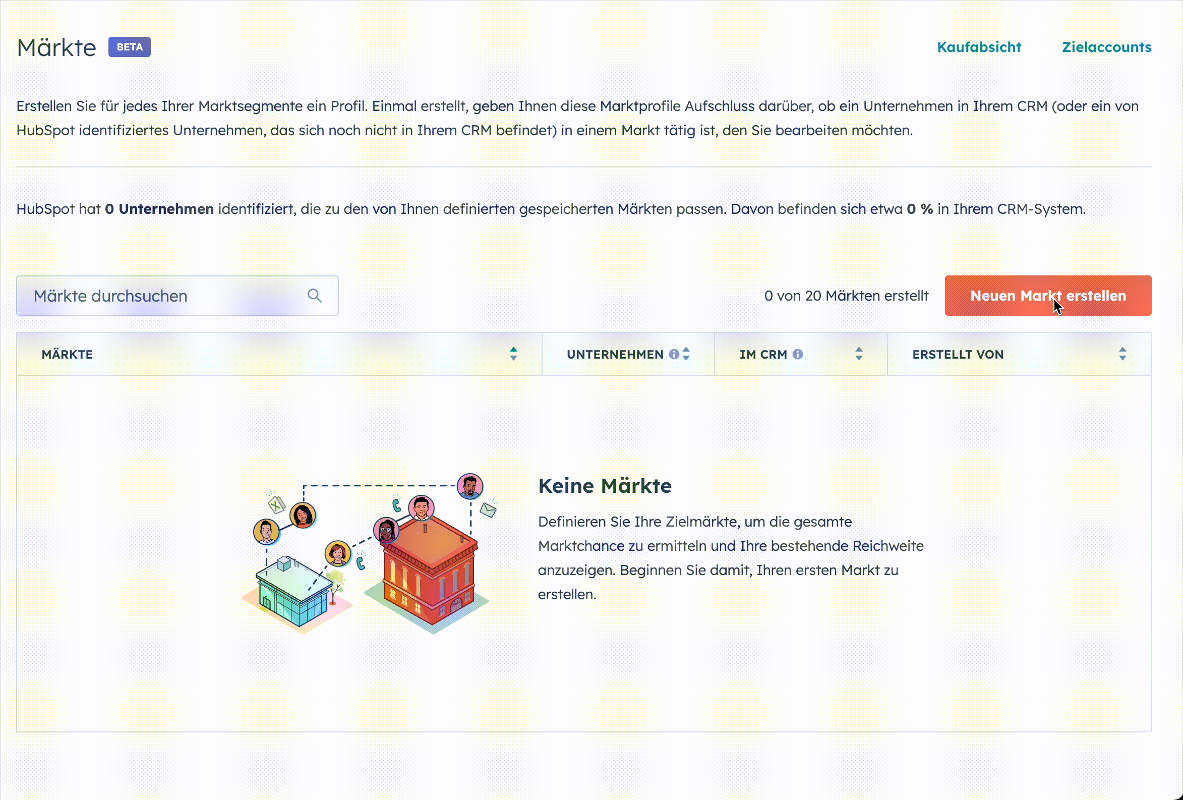
Task: Click the Märkte page title
Action: point(56,48)
